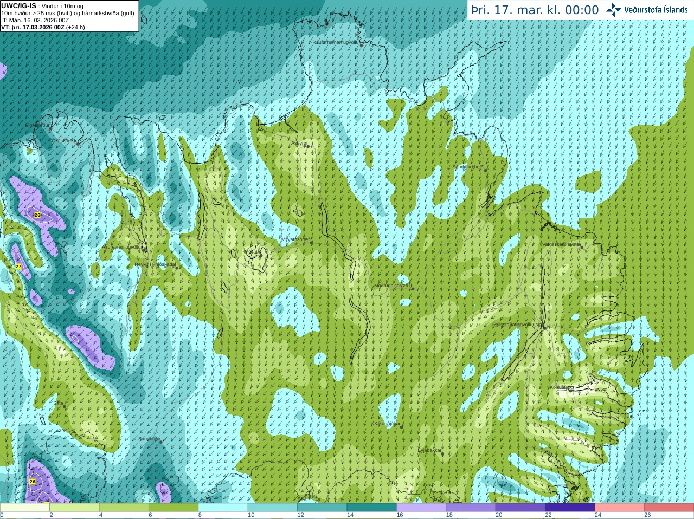Click the 4–6 m/s green legend swatch
This screenshot has height=519, width=694.
tap(124, 508)
